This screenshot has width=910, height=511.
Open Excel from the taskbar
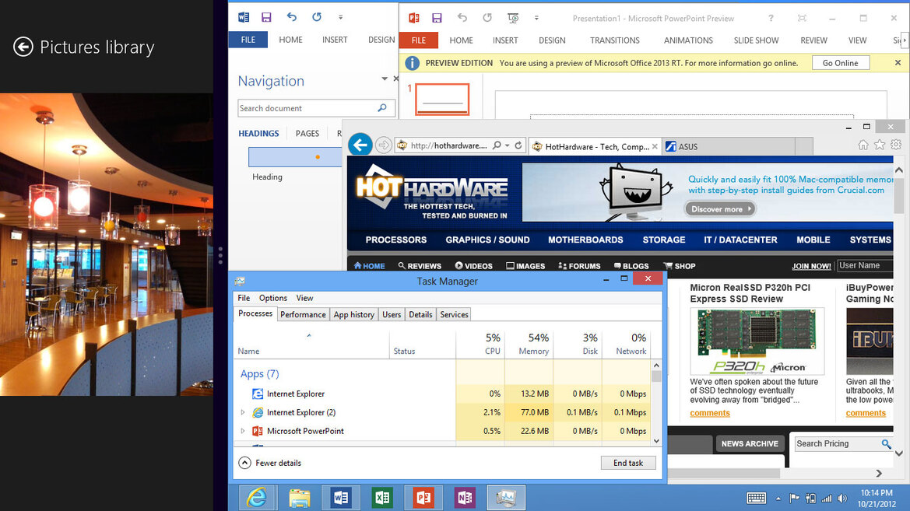click(x=382, y=498)
